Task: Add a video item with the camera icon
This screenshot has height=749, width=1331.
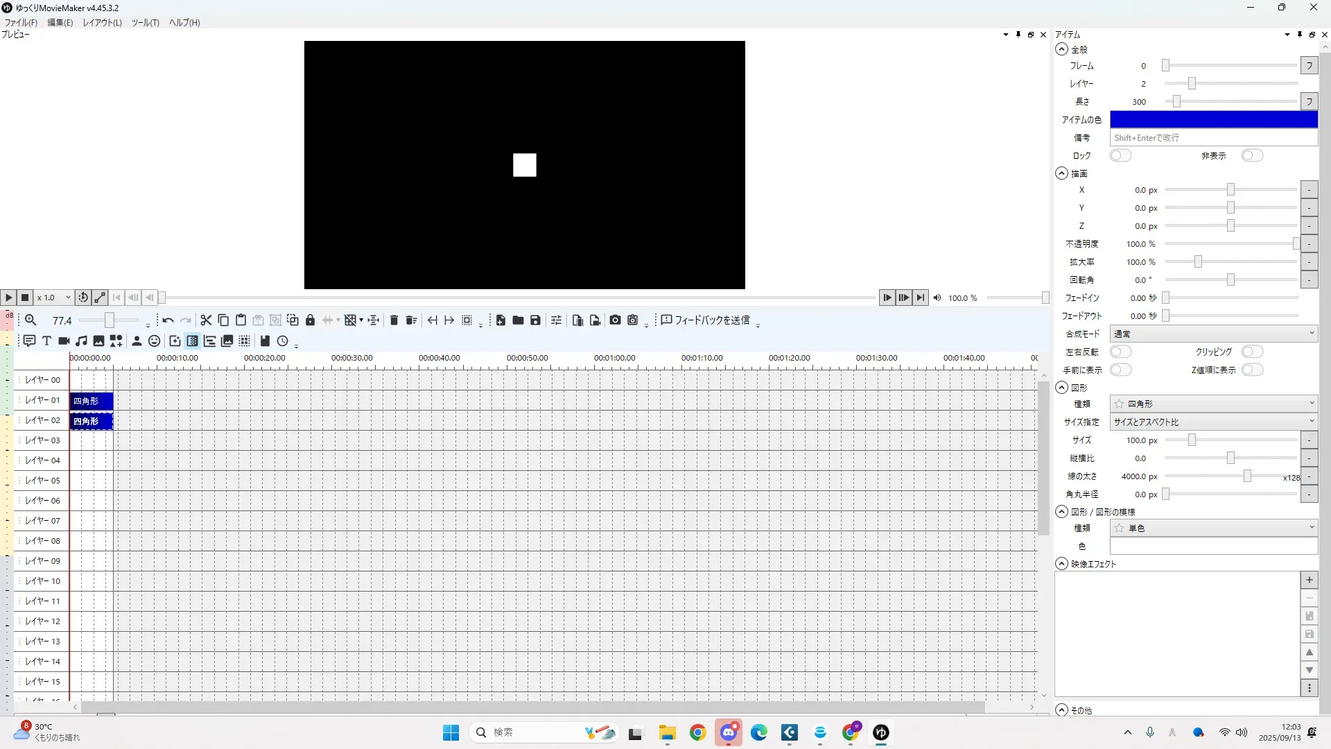Action: 64,341
